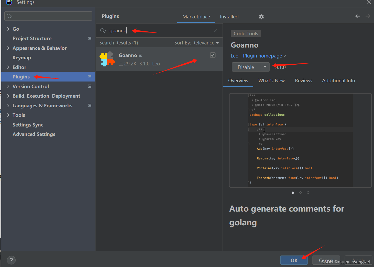The image size is (374, 267).
Task: Expand the Appearance & Behavior node
Action: click(x=8, y=48)
